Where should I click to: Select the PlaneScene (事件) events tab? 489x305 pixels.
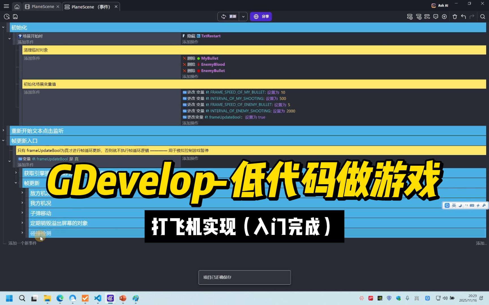click(x=88, y=7)
